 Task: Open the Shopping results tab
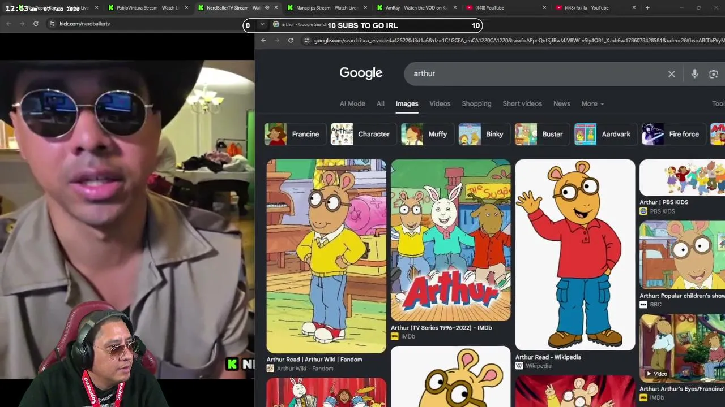(476, 104)
